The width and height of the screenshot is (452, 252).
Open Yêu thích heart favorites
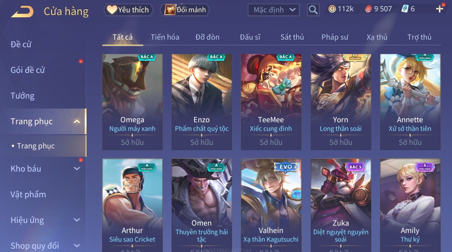pos(128,10)
